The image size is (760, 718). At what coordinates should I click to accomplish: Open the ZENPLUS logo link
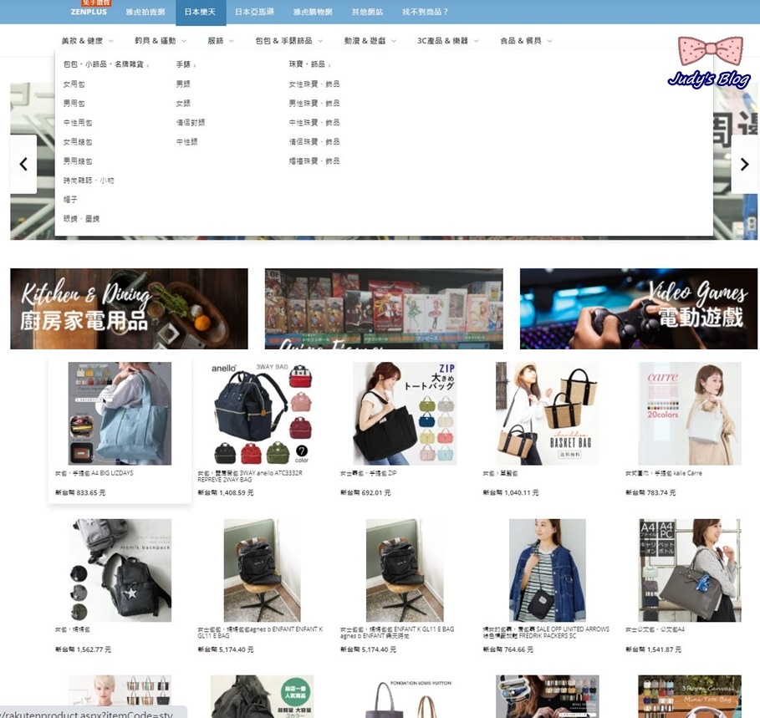[x=89, y=12]
